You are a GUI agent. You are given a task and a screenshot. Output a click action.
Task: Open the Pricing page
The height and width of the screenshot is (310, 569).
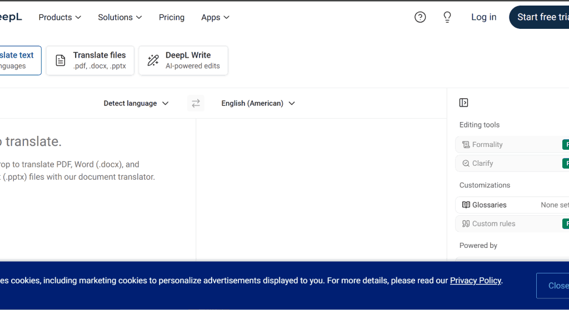point(172,17)
